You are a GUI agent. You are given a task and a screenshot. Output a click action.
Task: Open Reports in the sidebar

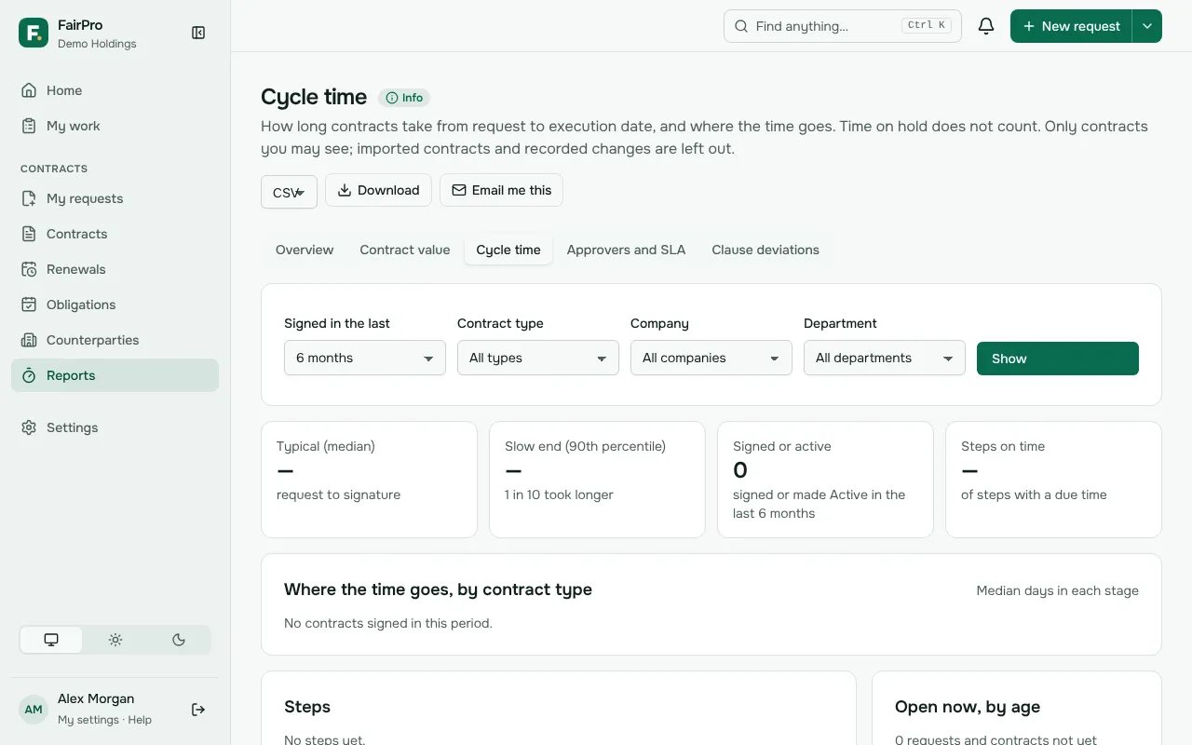coord(115,375)
